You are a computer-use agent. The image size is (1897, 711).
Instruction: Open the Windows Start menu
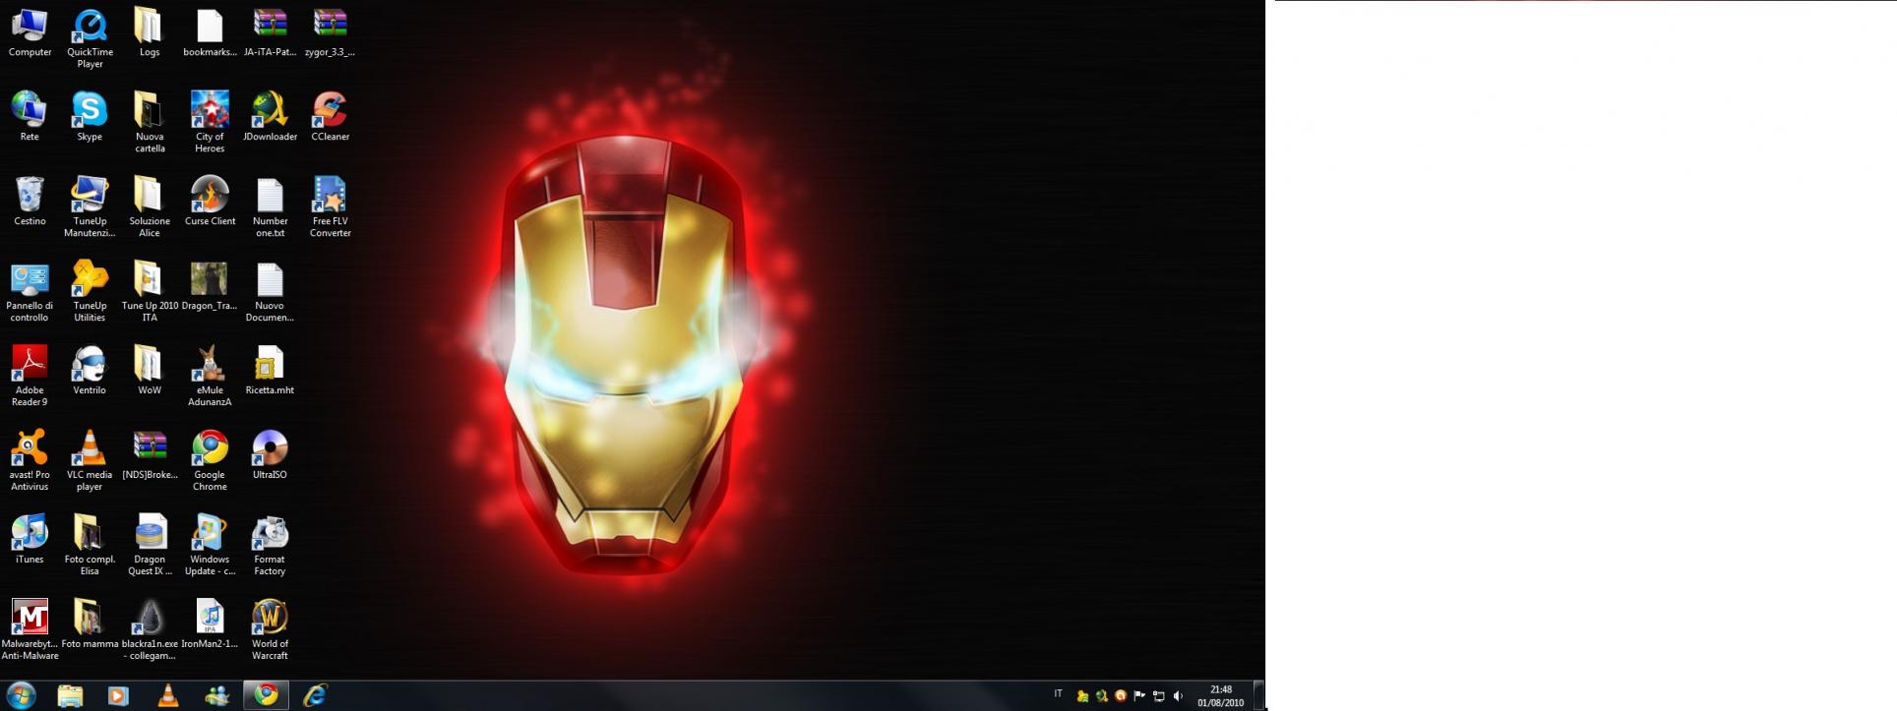(21, 695)
